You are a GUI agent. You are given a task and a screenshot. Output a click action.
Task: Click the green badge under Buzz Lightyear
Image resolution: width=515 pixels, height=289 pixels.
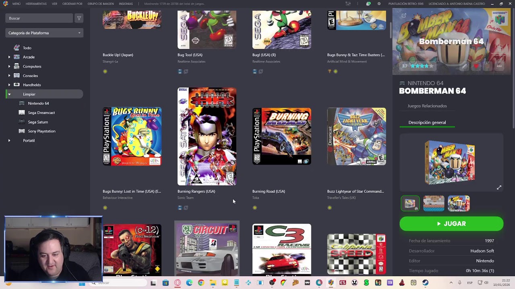coord(330,208)
